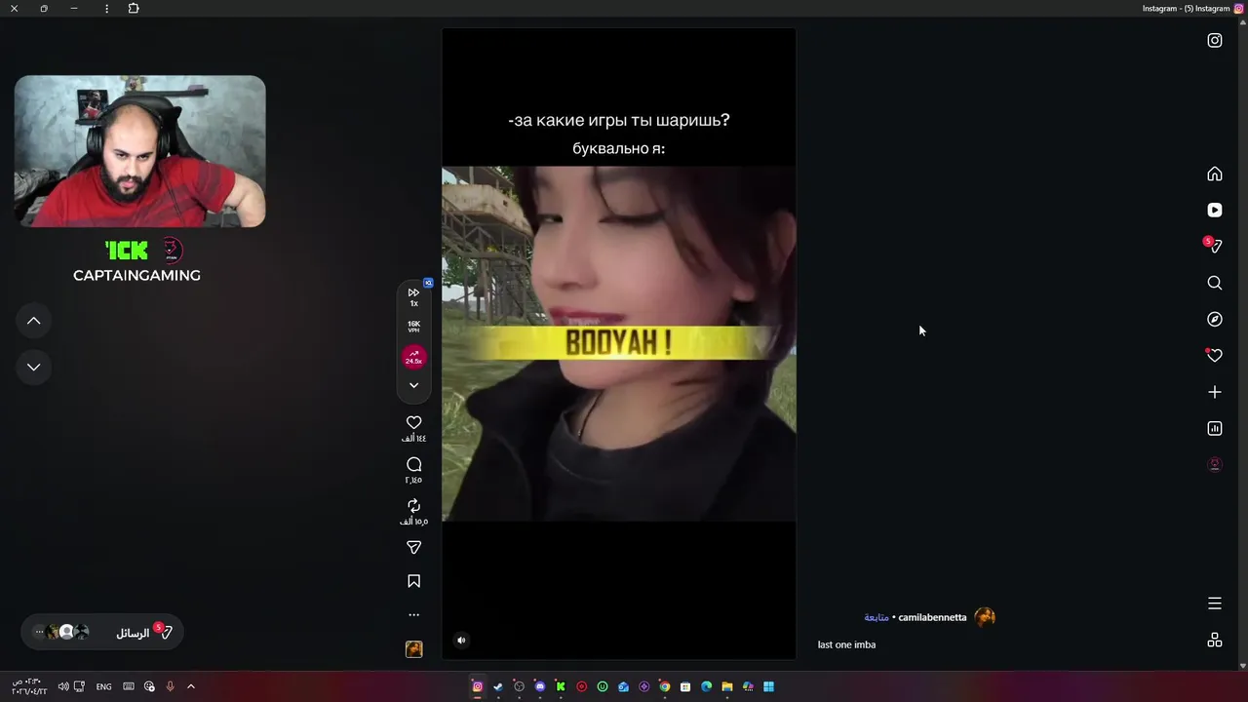Create a new post with plus icon

(x=1215, y=392)
